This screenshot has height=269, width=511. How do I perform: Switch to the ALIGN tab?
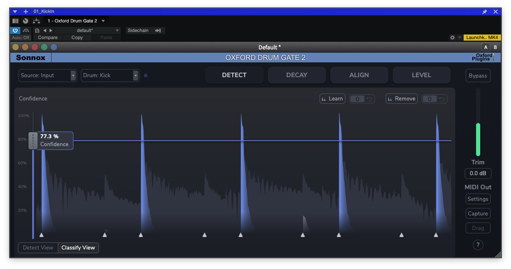[x=359, y=75]
